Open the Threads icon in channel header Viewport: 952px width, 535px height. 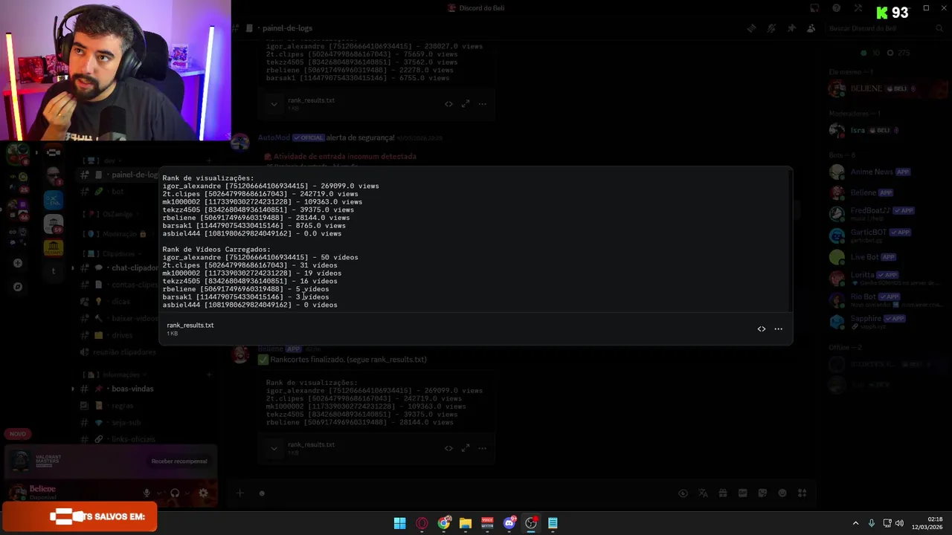coord(751,28)
